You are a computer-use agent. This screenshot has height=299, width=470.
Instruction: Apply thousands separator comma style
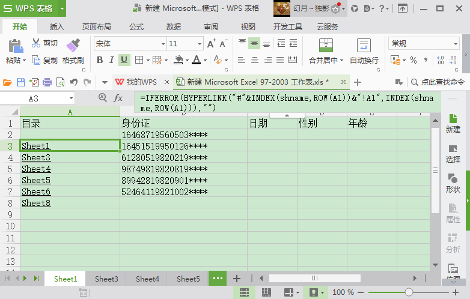[426, 60]
